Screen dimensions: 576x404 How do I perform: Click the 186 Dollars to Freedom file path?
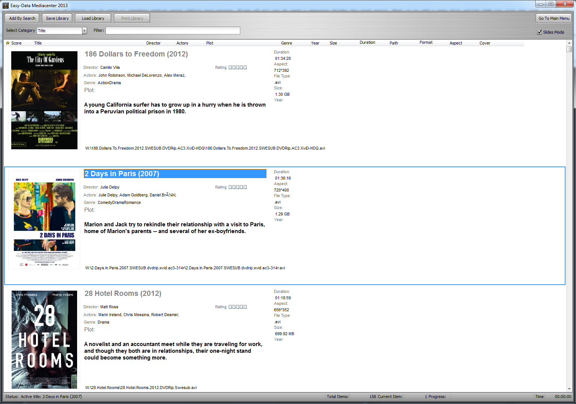pyautogui.click(x=205, y=148)
